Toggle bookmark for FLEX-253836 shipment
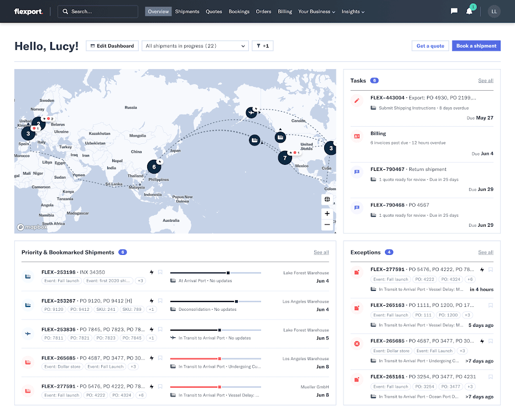 click(160, 329)
